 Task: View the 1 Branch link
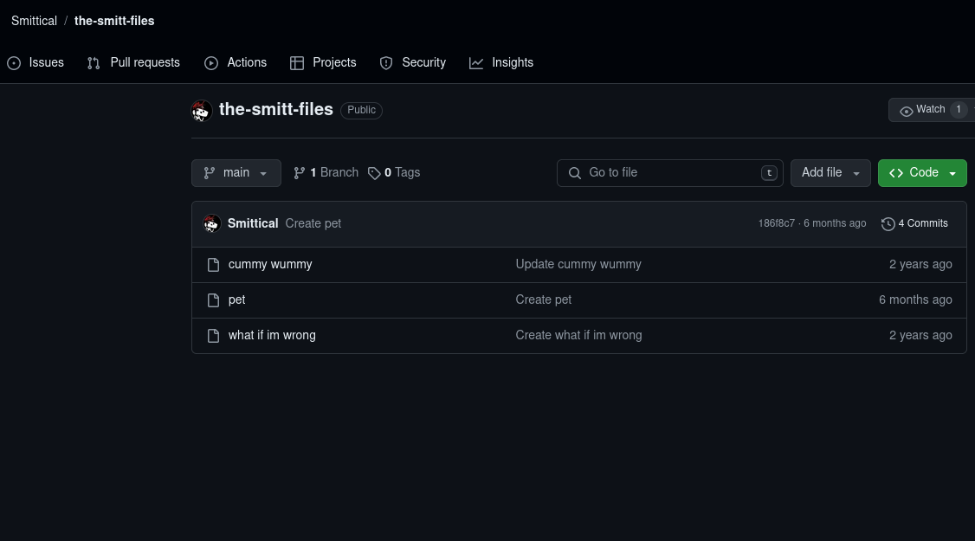[x=326, y=173]
